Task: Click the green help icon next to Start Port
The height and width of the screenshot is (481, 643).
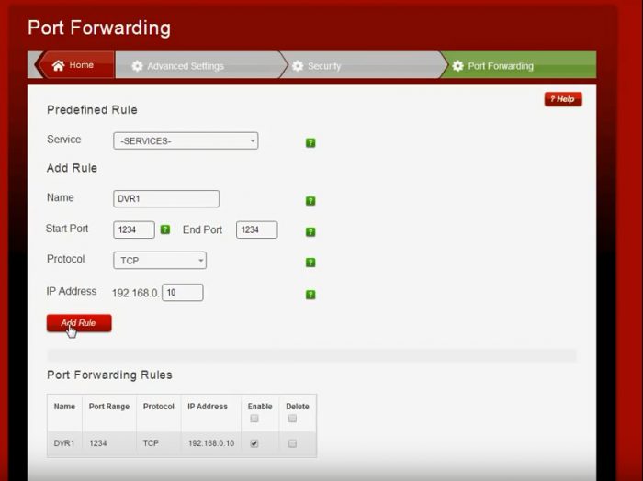Action: [165, 229]
